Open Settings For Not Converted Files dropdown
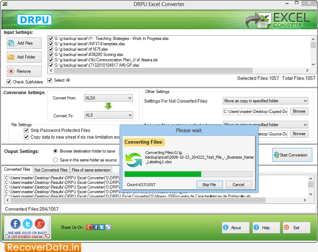This screenshot has height=252, width=318. [265, 101]
